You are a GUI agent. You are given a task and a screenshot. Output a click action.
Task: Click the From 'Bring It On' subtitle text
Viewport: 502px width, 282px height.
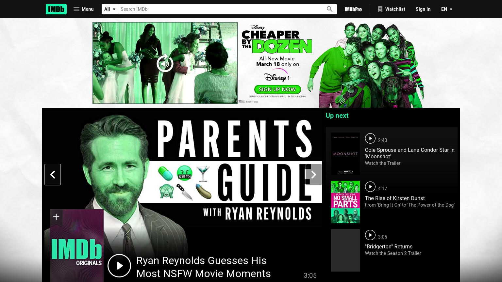pos(410,205)
